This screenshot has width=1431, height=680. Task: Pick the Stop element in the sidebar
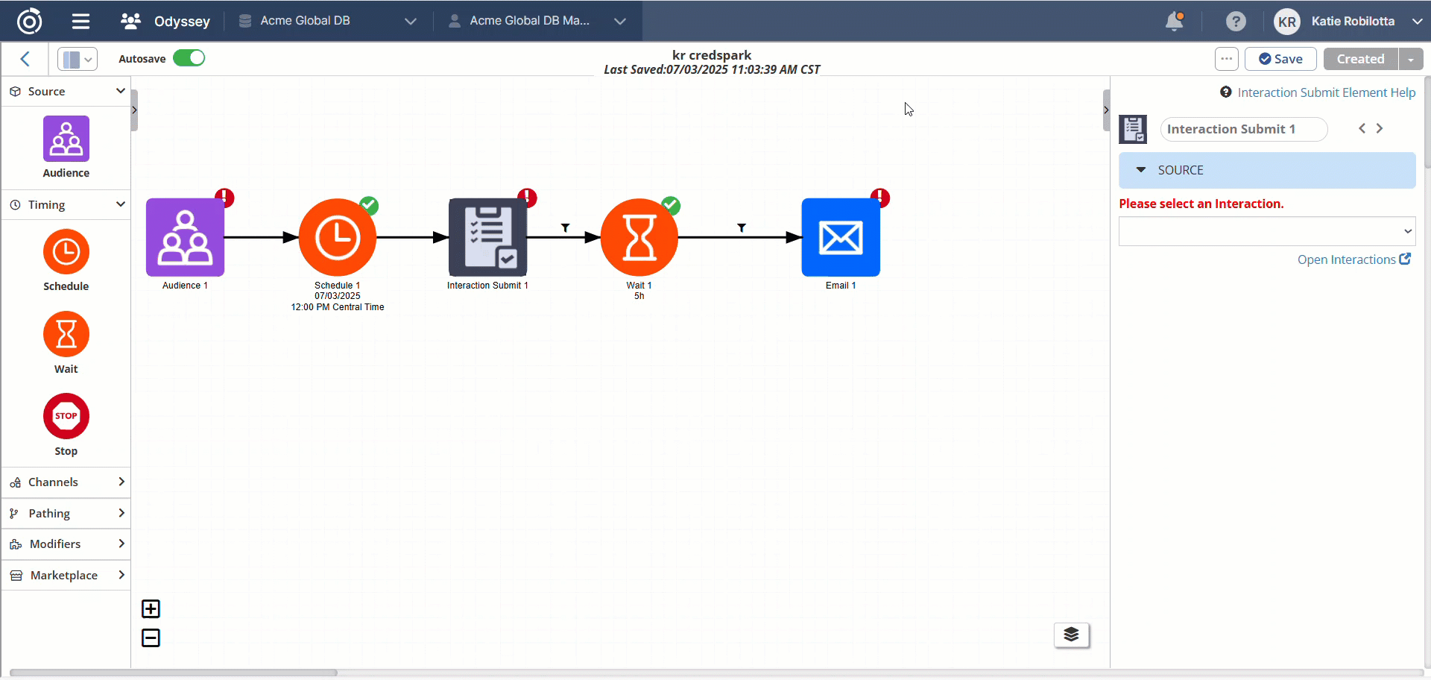pos(66,417)
